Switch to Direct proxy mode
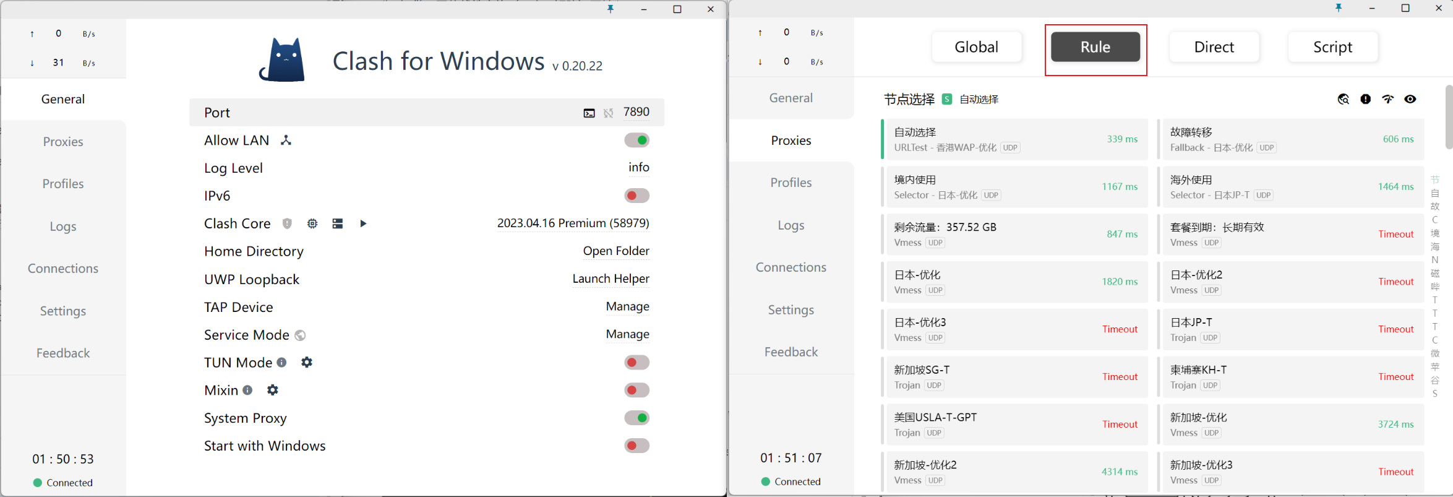Viewport: 1453px width, 497px height. [x=1214, y=47]
